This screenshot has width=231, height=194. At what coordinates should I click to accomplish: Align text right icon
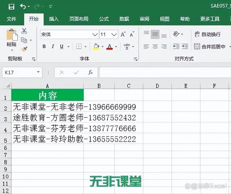coord(164,47)
